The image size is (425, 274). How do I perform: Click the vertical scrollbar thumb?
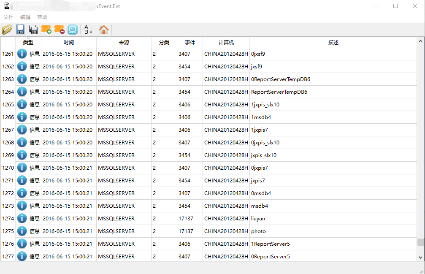[420, 242]
